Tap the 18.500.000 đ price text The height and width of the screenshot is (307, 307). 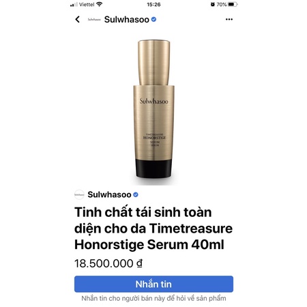tap(108, 263)
